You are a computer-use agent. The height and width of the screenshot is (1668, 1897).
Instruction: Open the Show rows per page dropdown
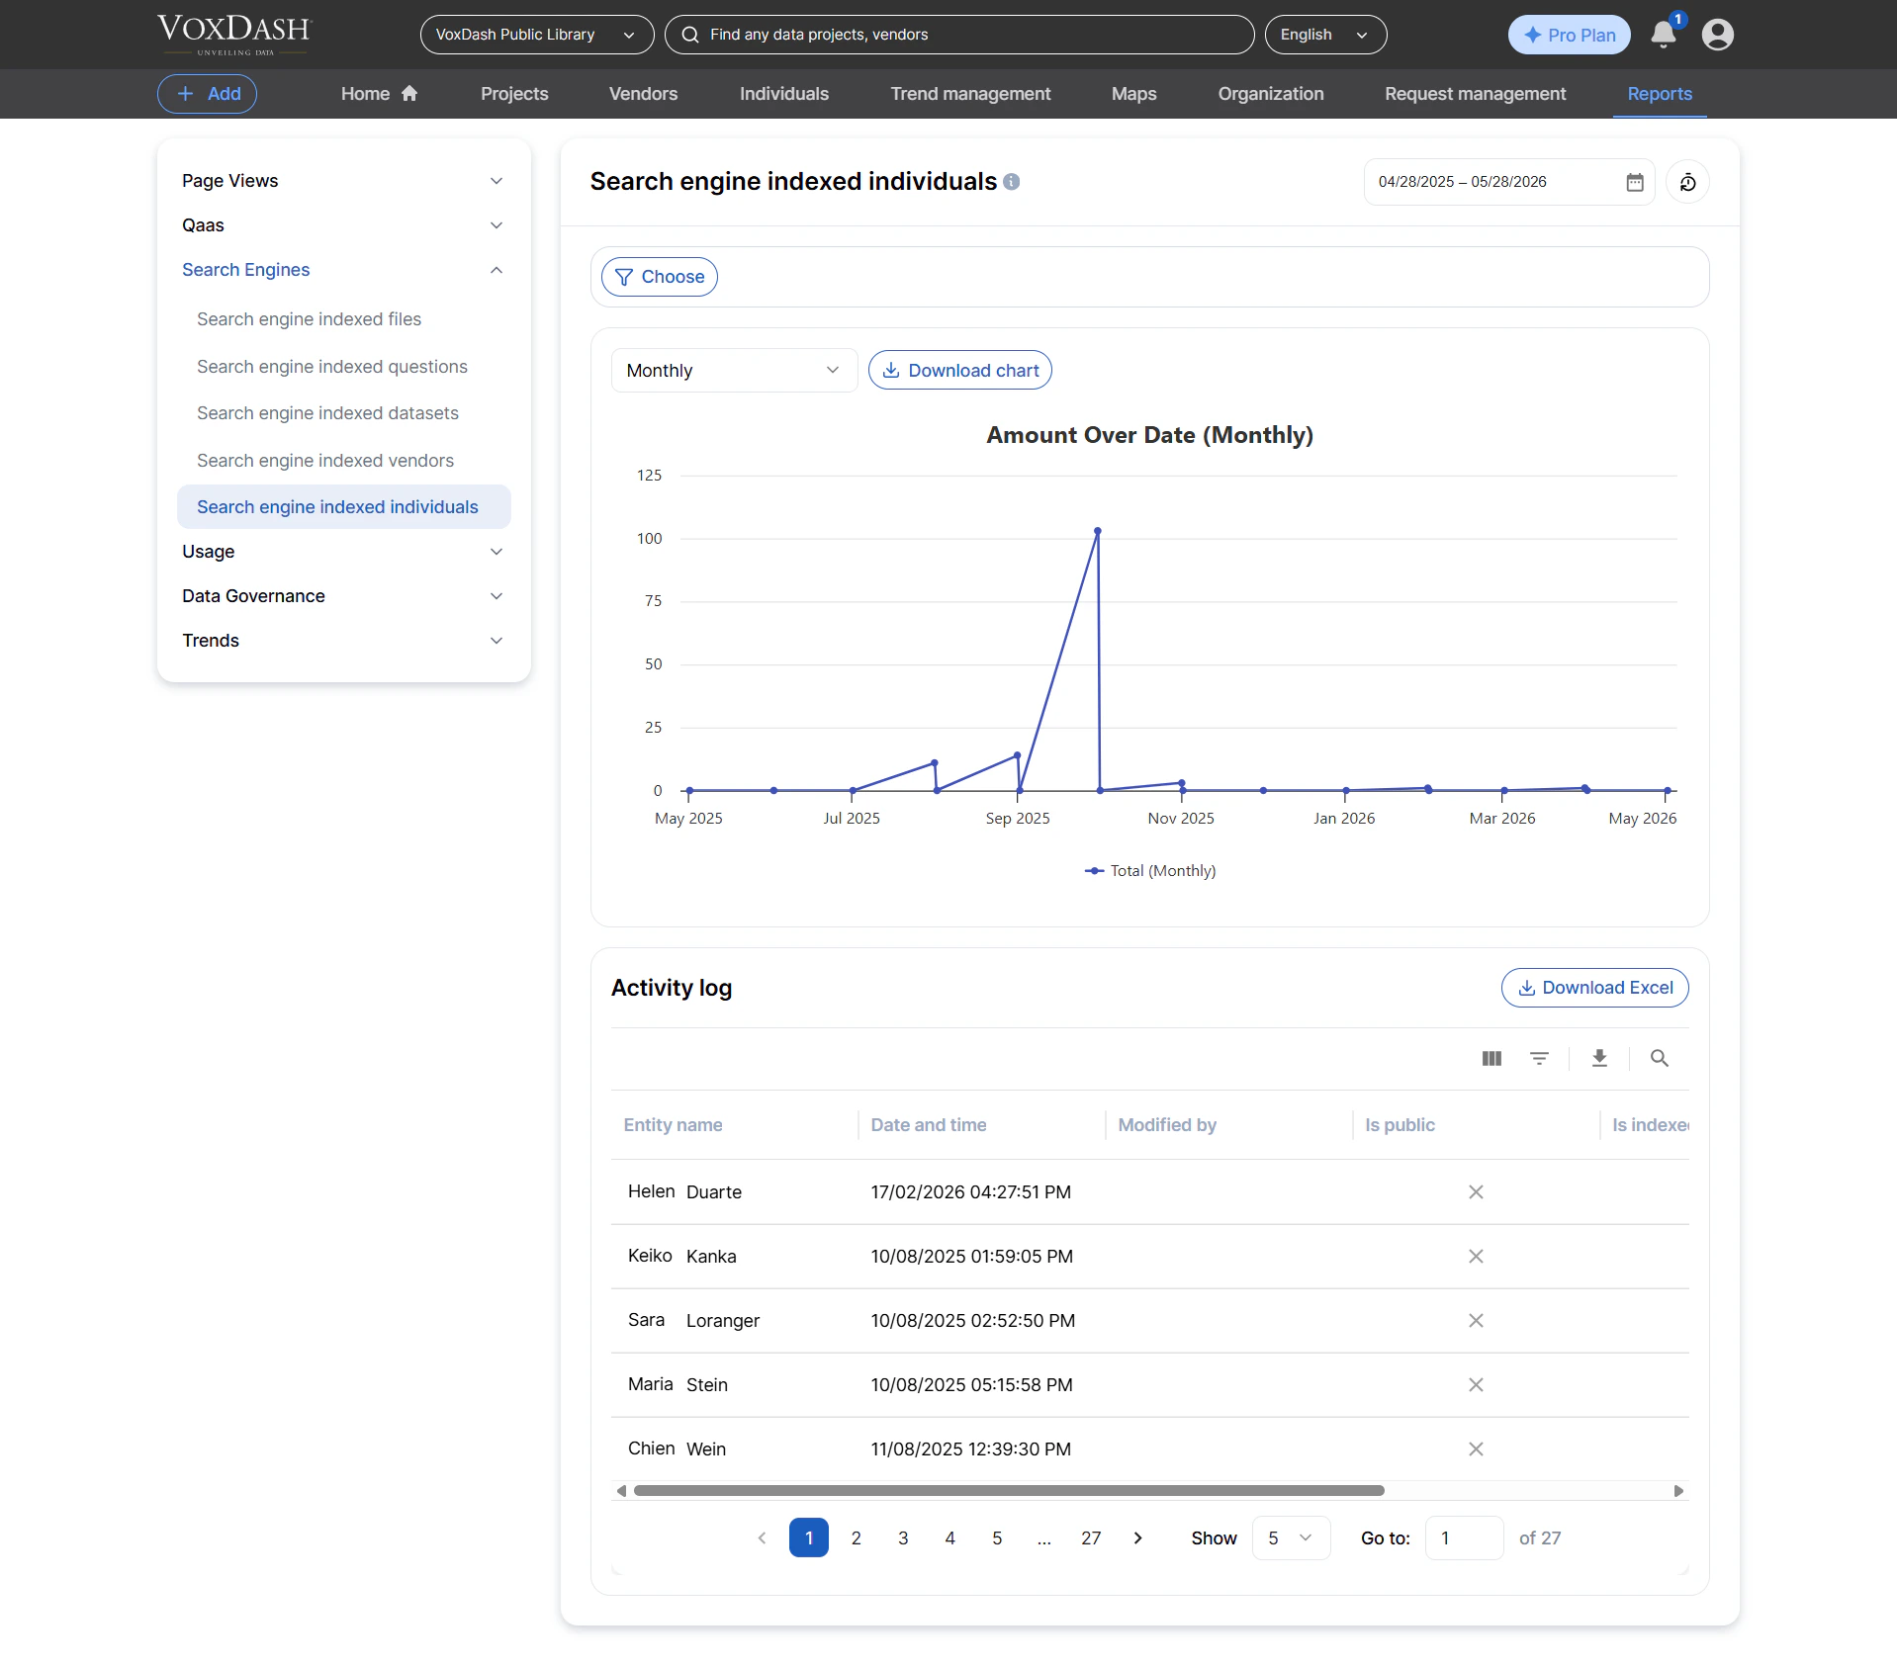pyautogui.click(x=1291, y=1538)
